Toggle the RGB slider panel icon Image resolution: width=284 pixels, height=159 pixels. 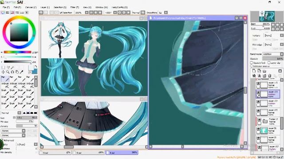[8, 12]
